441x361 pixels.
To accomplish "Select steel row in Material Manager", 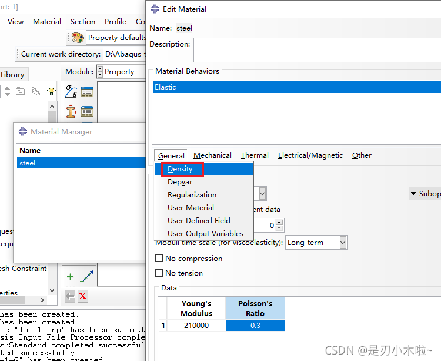I will coord(81,163).
